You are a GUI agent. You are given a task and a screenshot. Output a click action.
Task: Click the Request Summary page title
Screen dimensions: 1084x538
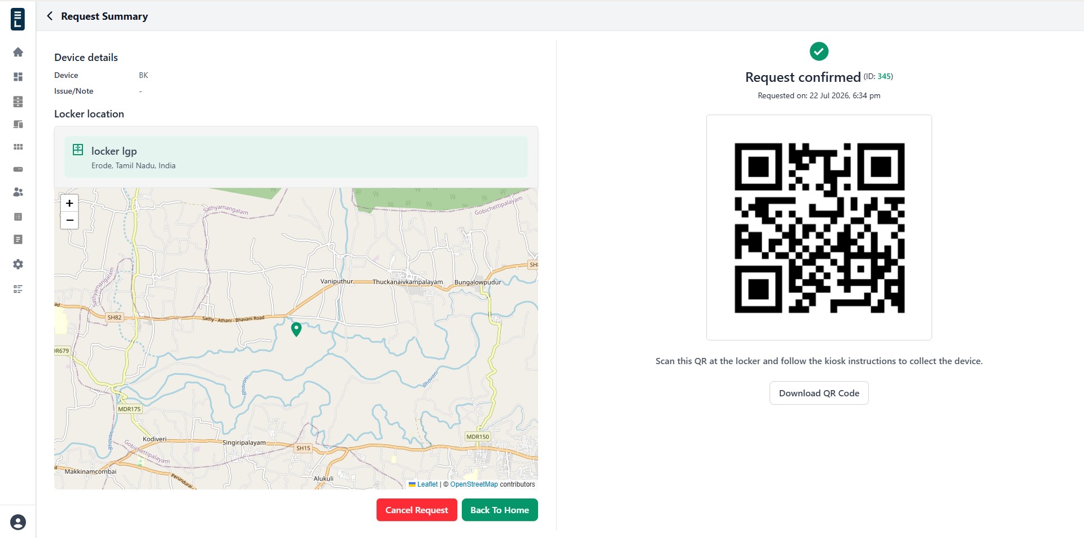(104, 16)
